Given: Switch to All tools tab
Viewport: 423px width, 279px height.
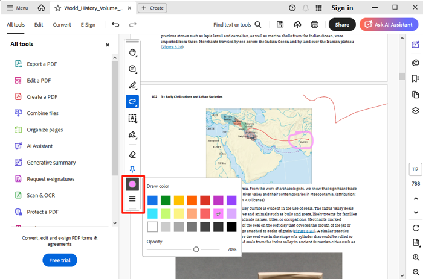Looking at the screenshot, I should click(x=16, y=25).
